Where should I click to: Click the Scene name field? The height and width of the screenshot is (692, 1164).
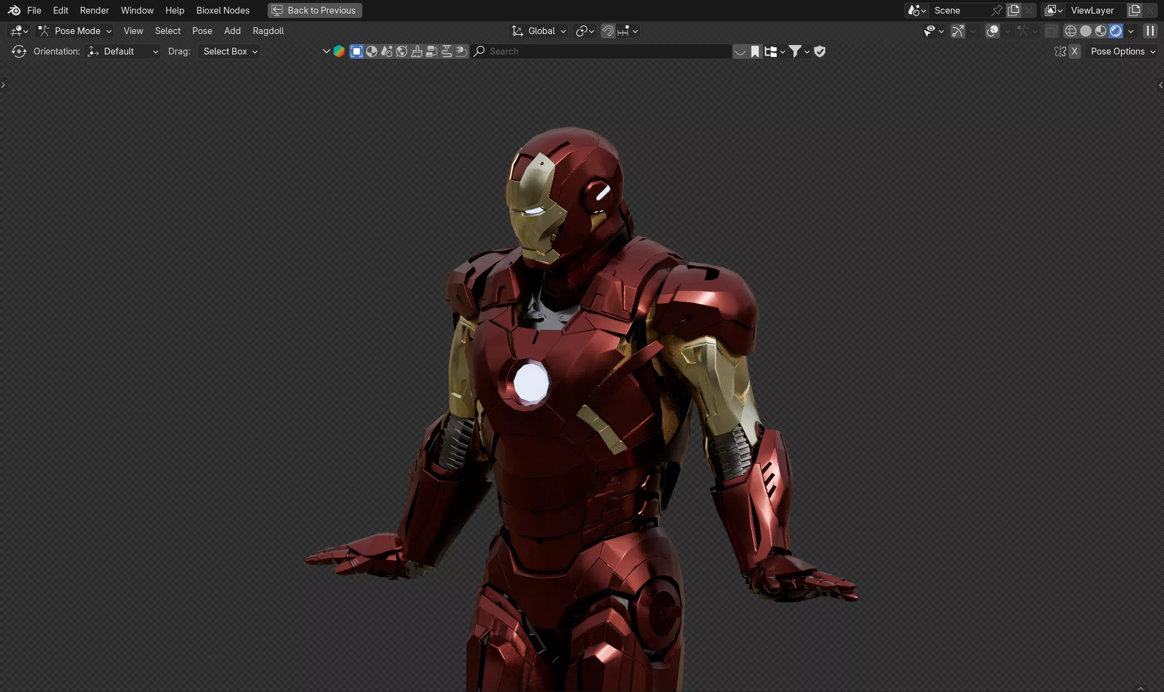tap(959, 10)
